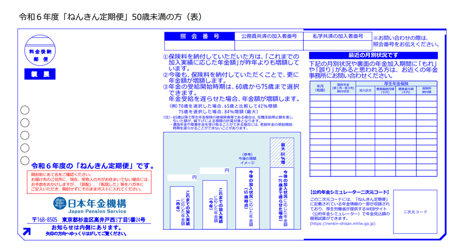
Task: Click the peel-direction arrow icon at bottom left
Action: click(x=27, y=231)
